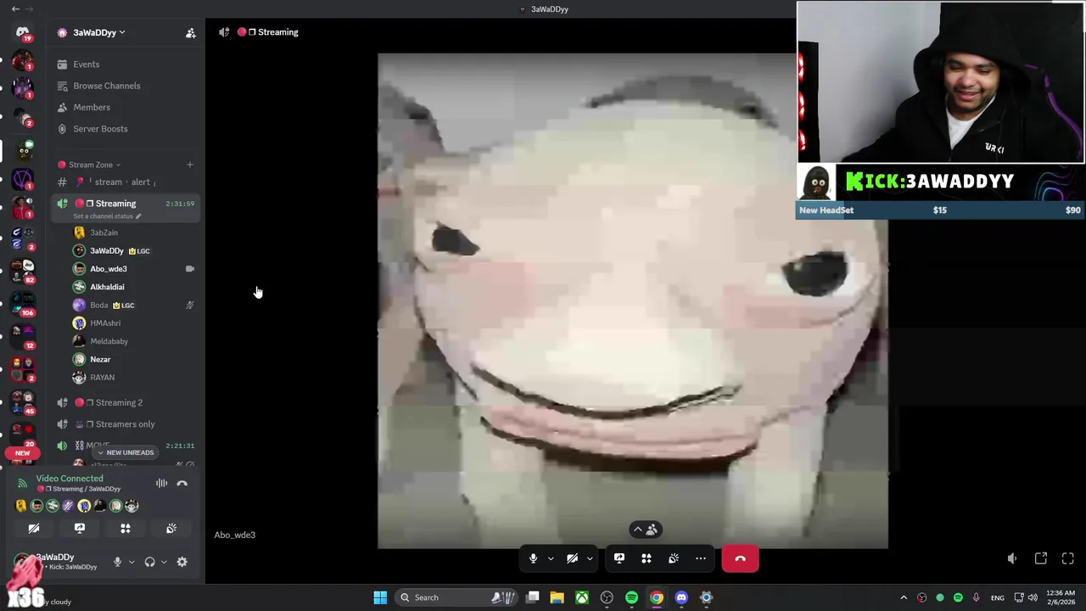Click the Abo_wde3 video stream tile

click(x=633, y=301)
